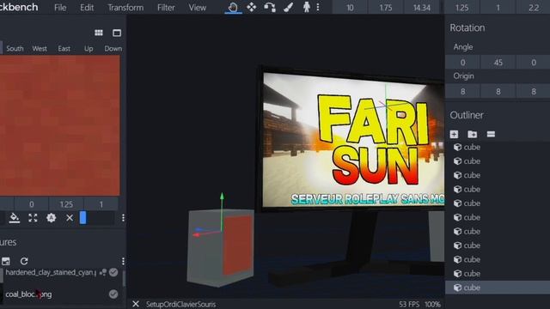The height and width of the screenshot is (309, 550).
Task: Toggle the UV grid view icon
Action: click(x=99, y=33)
